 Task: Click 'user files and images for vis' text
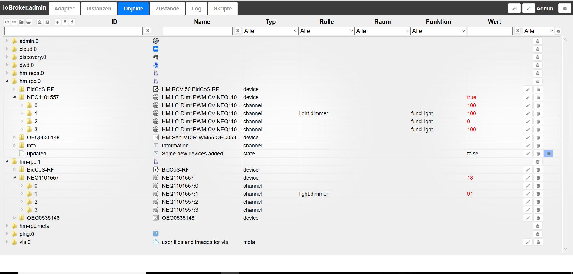195,242
